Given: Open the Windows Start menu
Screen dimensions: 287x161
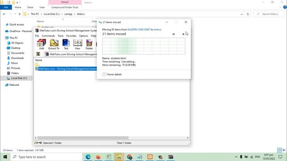Looking at the screenshot, I should tap(5, 157).
